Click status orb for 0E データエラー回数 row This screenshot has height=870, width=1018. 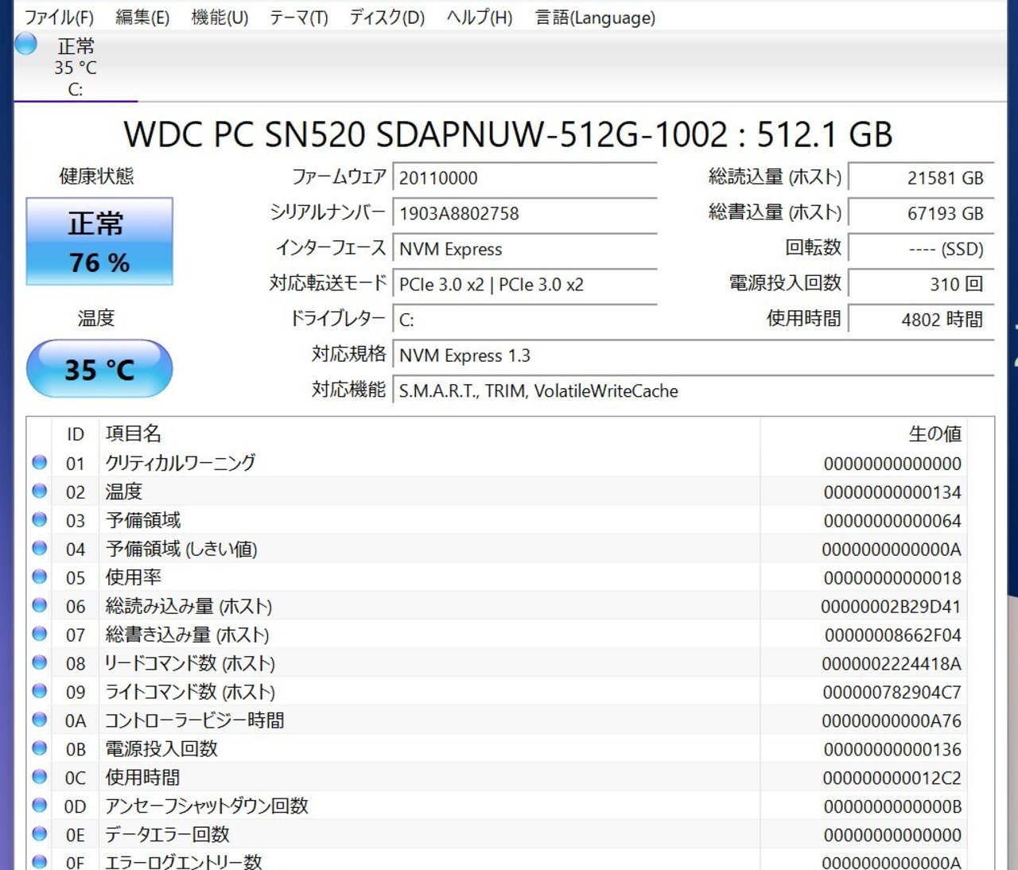pyautogui.click(x=40, y=834)
